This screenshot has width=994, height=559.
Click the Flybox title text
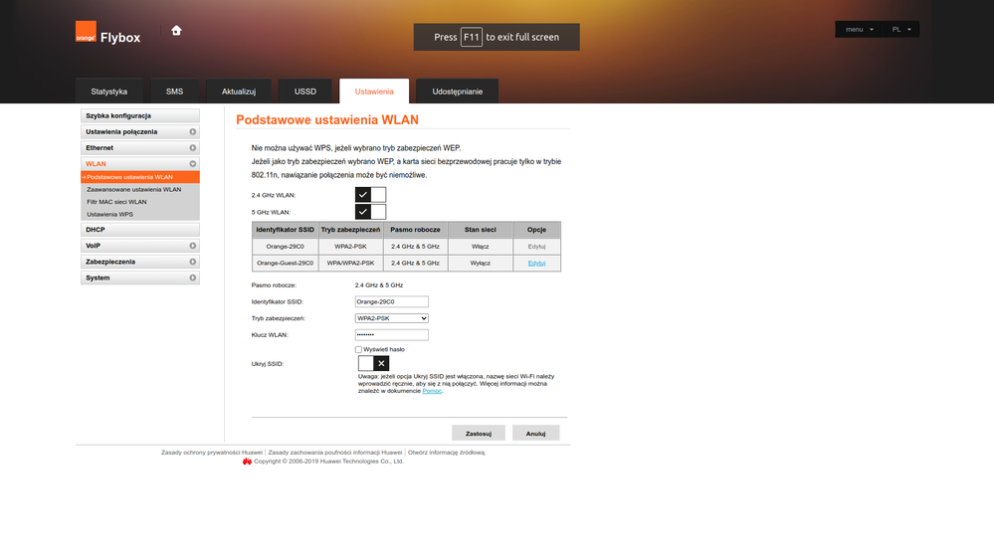pyautogui.click(x=120, y=38)
